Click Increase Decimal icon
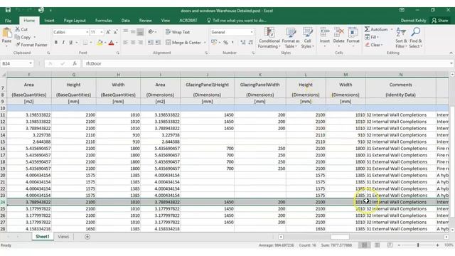Viewport: 455px width, 256px height. 243,43
